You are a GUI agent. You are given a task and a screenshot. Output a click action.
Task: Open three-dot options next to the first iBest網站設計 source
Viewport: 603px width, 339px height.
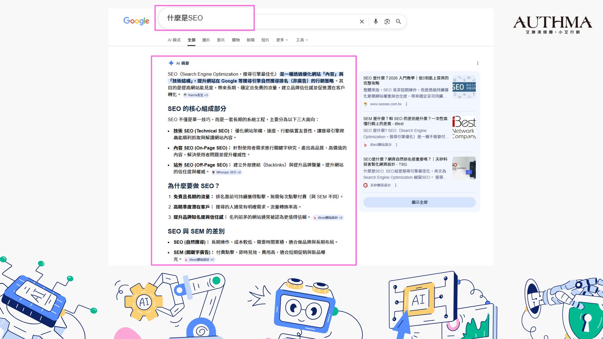coord(397,145)
